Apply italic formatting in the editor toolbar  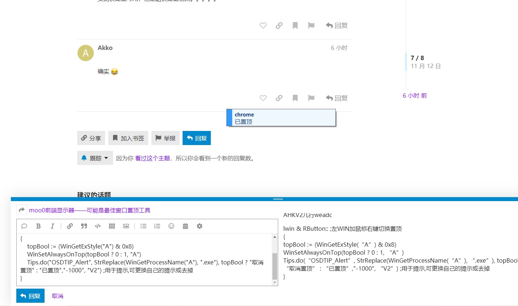(52, 226)
